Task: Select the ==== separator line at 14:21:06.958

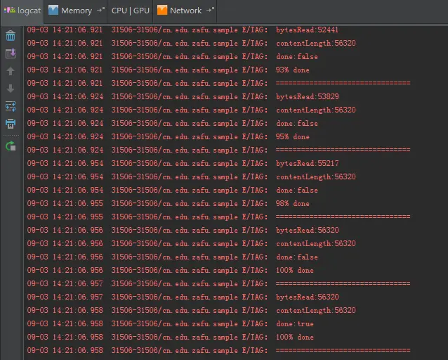Action: (x=219, y=350)
